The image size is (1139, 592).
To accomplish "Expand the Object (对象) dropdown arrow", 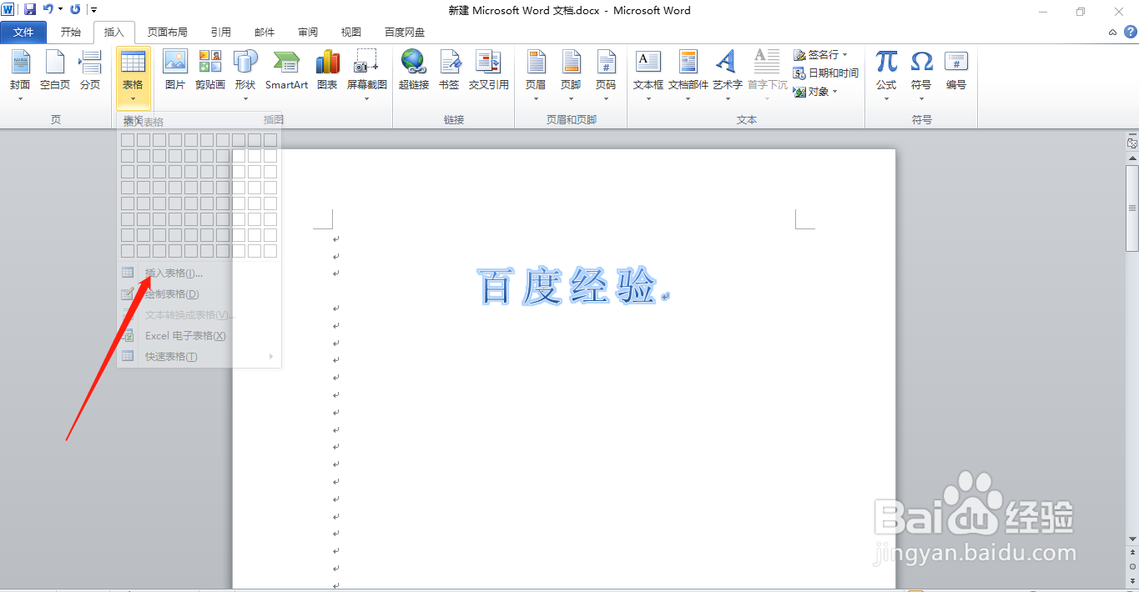I will 834,92.
